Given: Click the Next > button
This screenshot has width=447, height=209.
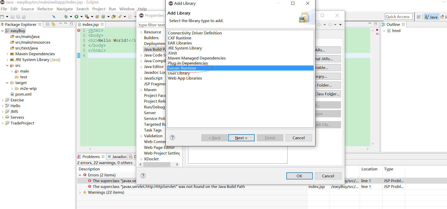Looking at the screenshot, I should 241,138.
